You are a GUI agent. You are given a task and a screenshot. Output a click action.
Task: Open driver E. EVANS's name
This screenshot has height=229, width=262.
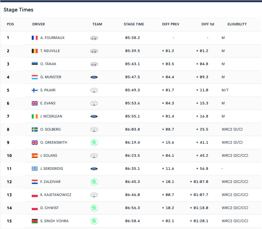click(x=48, y=103)
